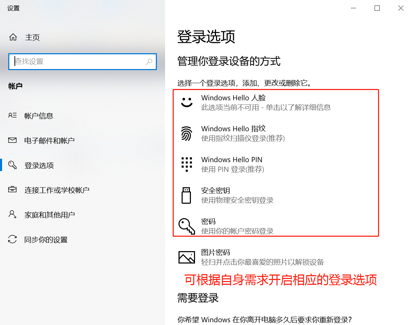Click text 使用你的帐户密码登录

coord(237,231)
